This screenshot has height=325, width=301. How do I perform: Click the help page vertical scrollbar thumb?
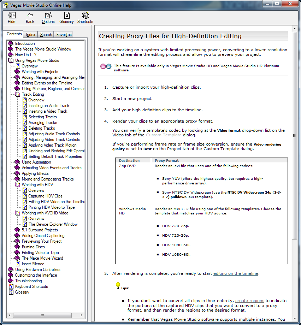click(x=294, y=136)
